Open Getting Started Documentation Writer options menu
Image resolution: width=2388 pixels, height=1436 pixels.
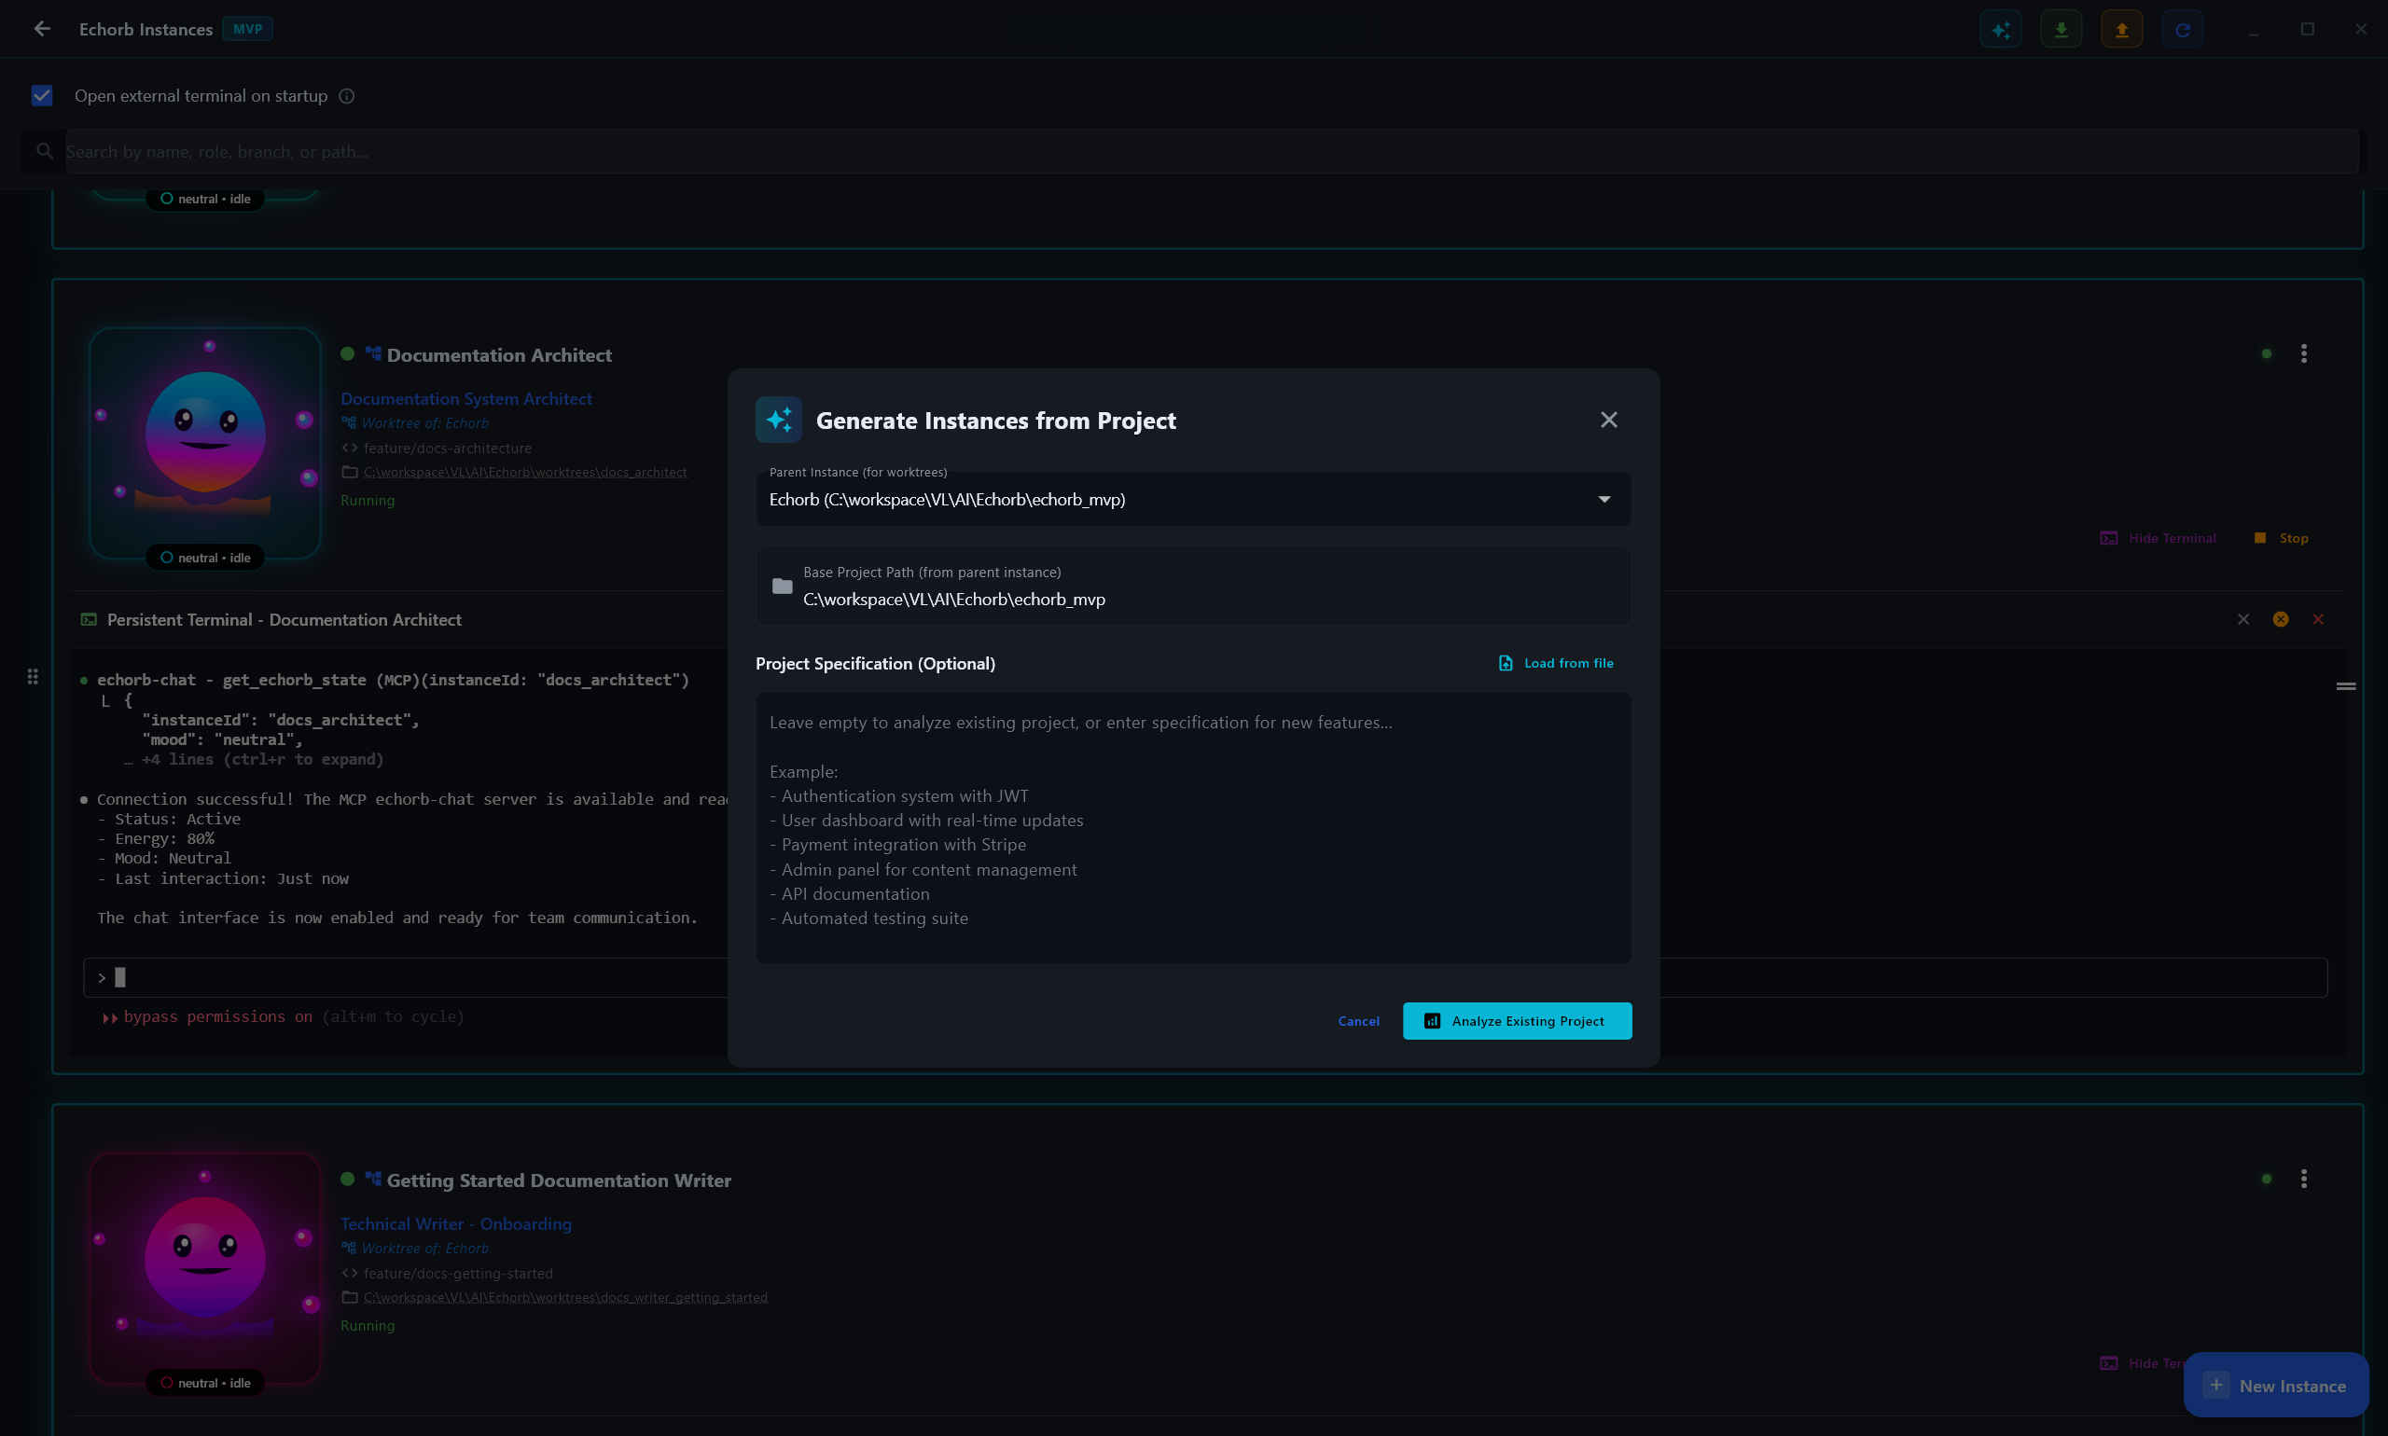point(2304,1179)
